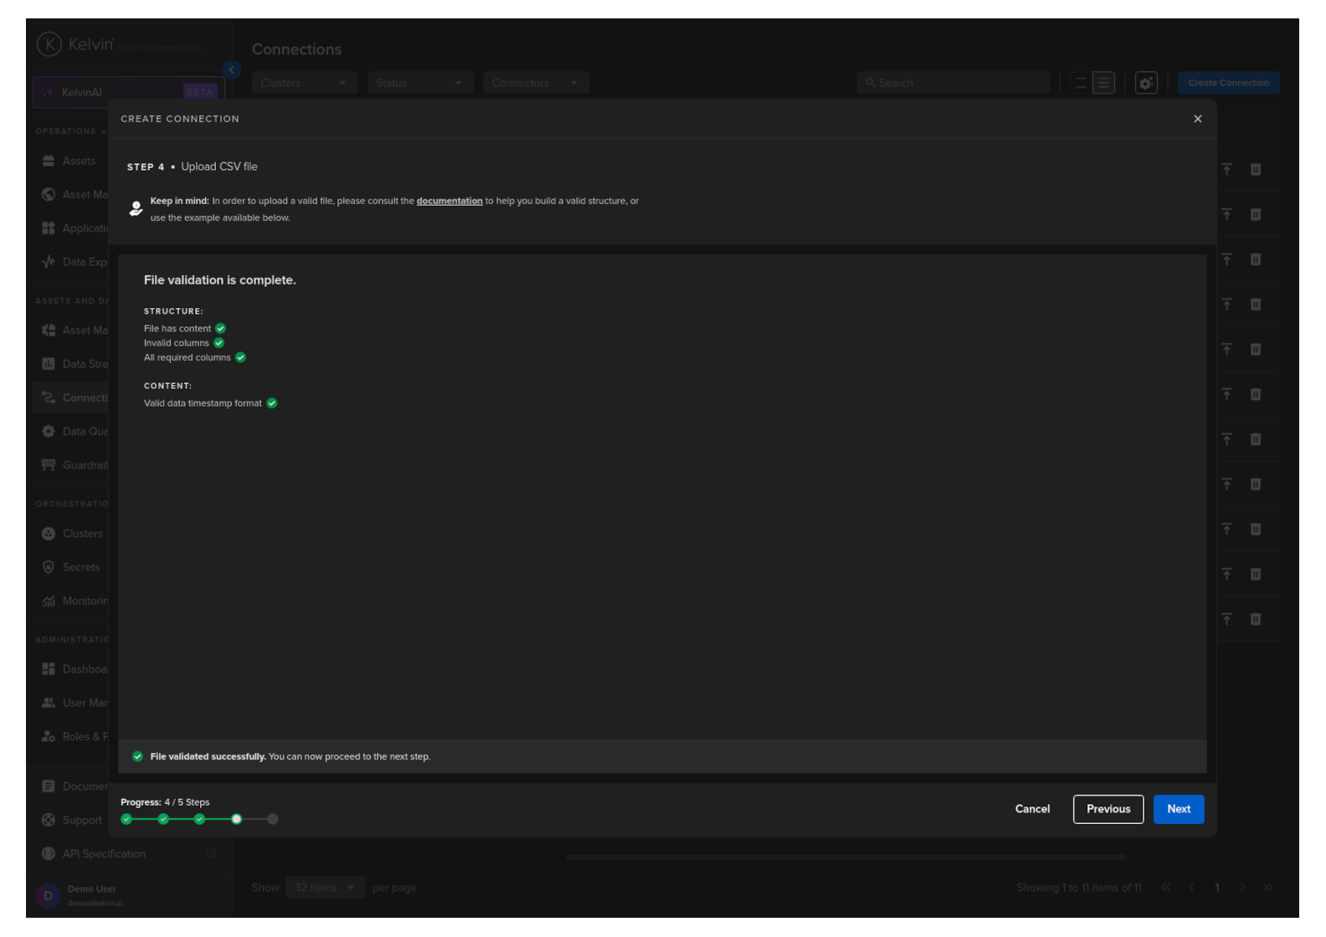1326x937 pixels.
Task: Expand the Status filter dropdown
Action: point(419,83)
